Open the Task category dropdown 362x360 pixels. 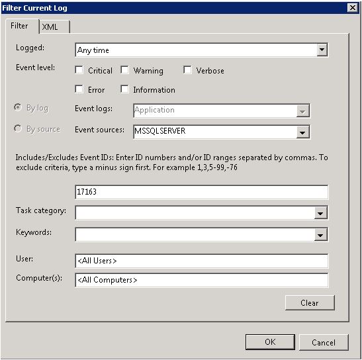pos(321,213)
